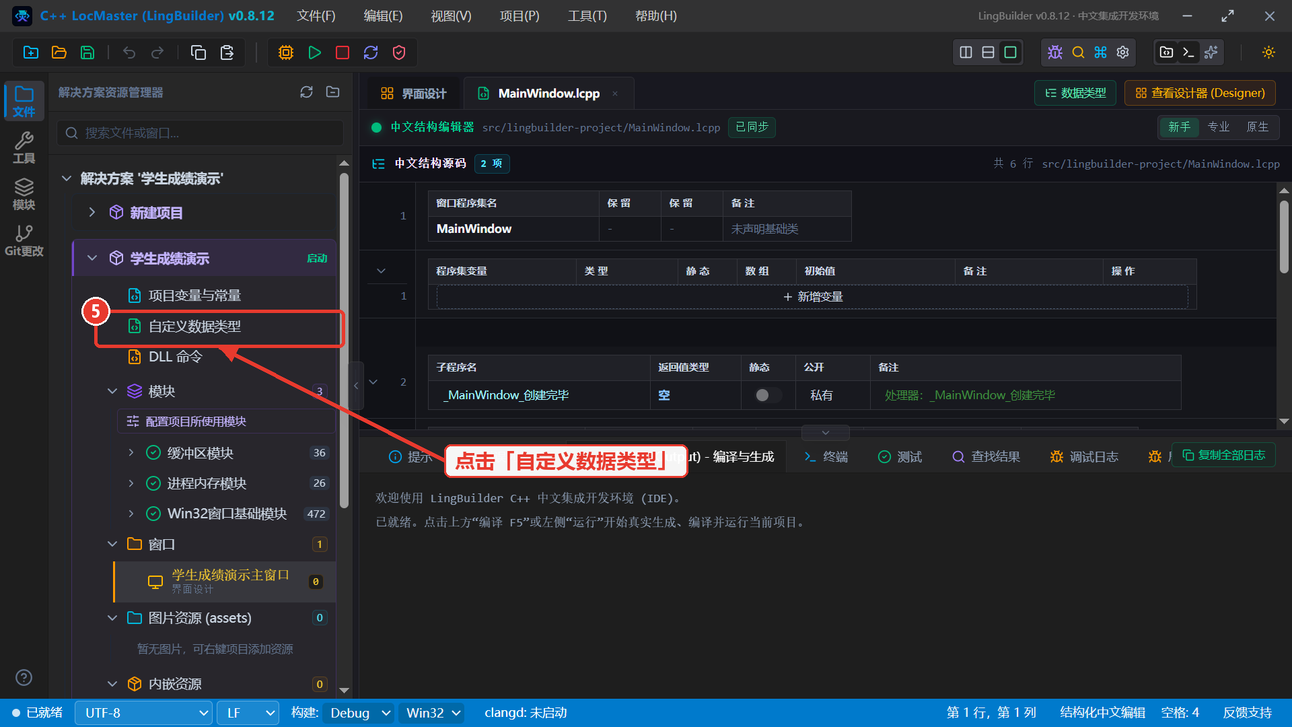Screen dimensions: 1292x727
Task: Click the red shield check icon
Action: pyautogui.click(x=399, y=53)
